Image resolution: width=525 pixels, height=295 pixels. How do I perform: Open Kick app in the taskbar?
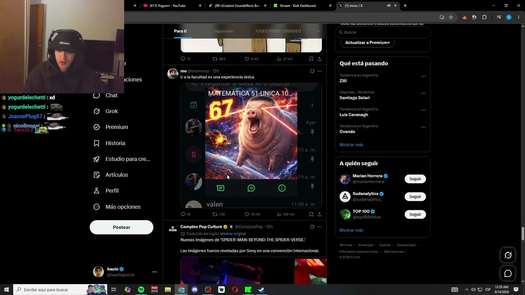[248, 290]
